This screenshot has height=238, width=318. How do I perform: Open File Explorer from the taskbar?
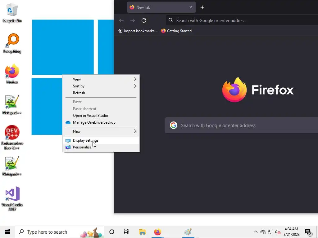click(142, 232)
